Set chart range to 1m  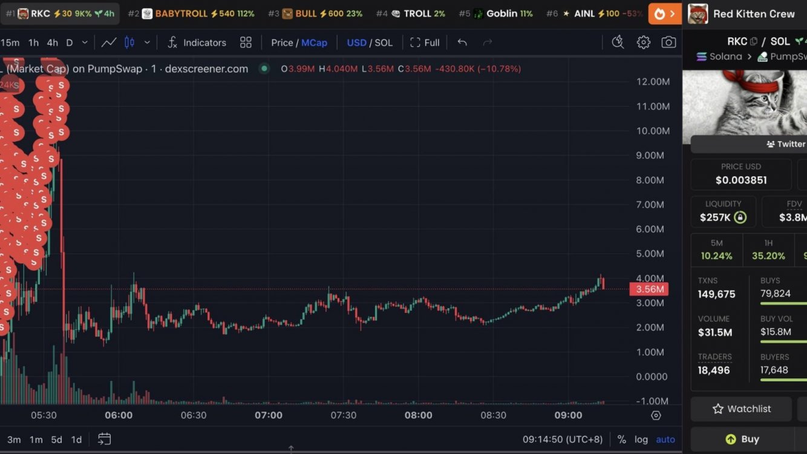tap(36, 439)
